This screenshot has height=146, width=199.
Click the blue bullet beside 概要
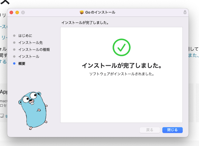[x=14, y=63]
